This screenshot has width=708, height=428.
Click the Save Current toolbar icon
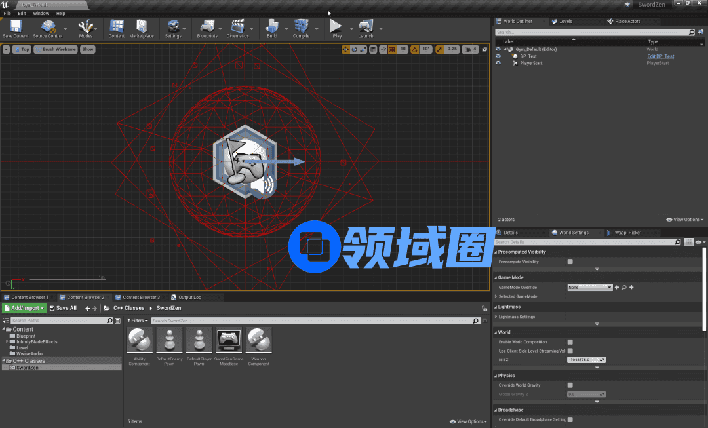[15, 27]
